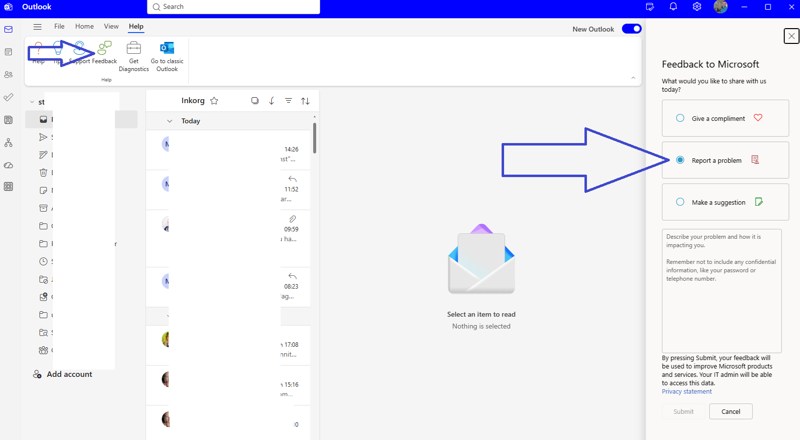Viewport: 800px width, 440px height.
Task: Click Add account in the folder pane
Action: [63, 374]
